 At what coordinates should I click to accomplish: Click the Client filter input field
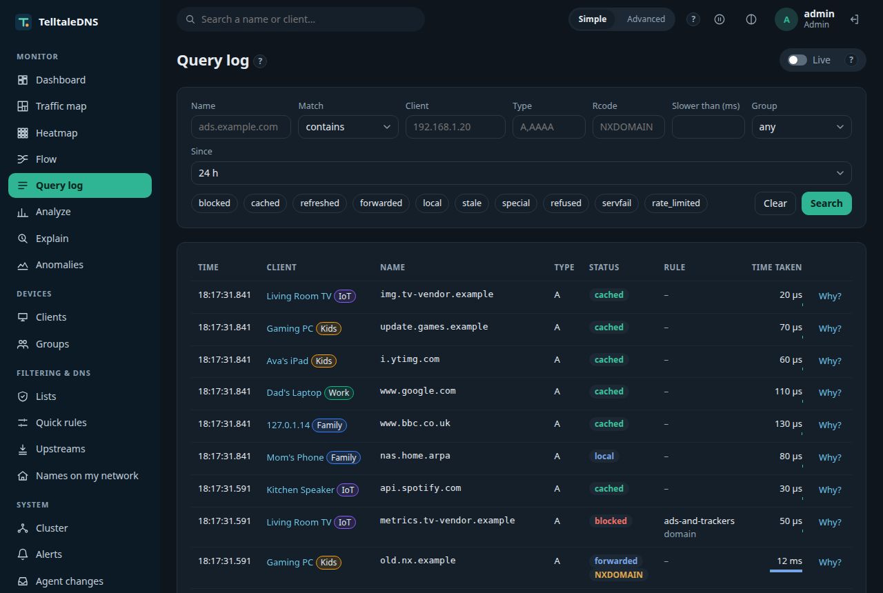(x=455, y=127)
